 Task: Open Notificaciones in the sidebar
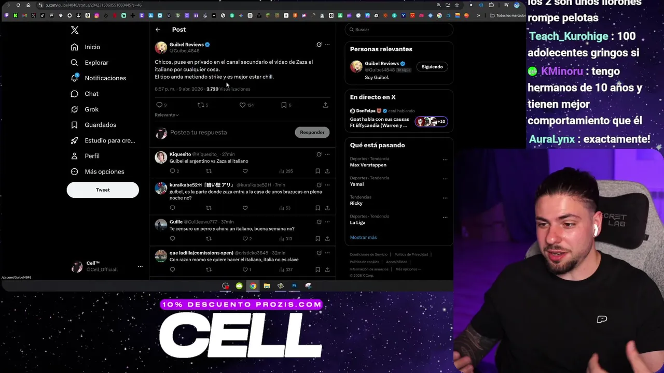tap(99, 78)
